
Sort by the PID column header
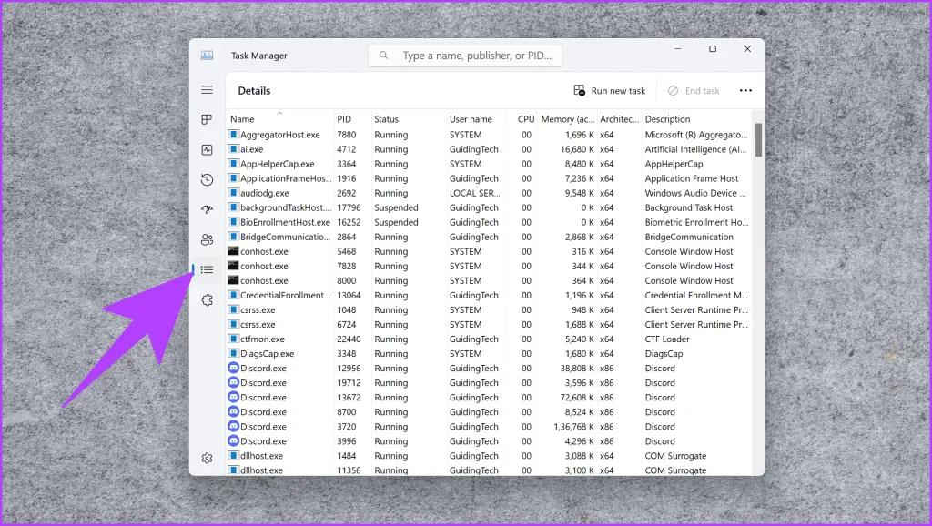click(x=344, y=119)
